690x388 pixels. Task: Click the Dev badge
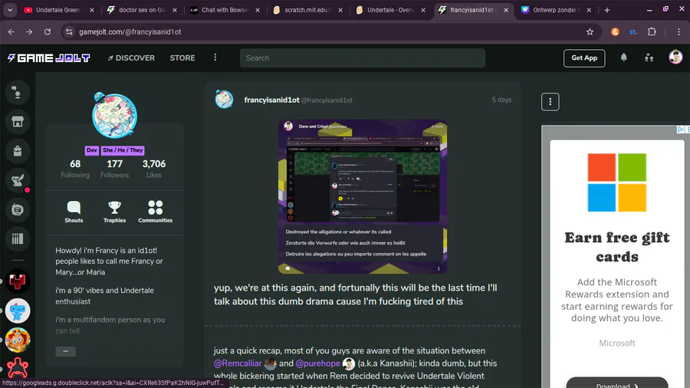pos(92,150)
